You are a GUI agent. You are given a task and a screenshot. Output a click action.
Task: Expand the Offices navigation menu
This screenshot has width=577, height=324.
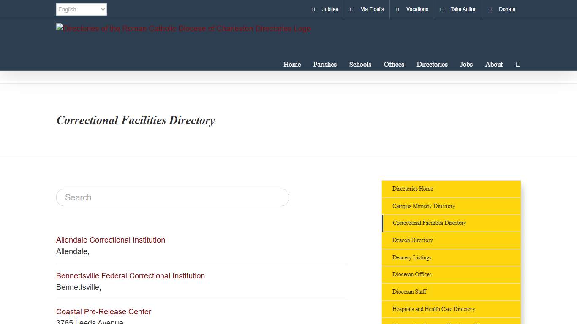(x=394, y=64)
